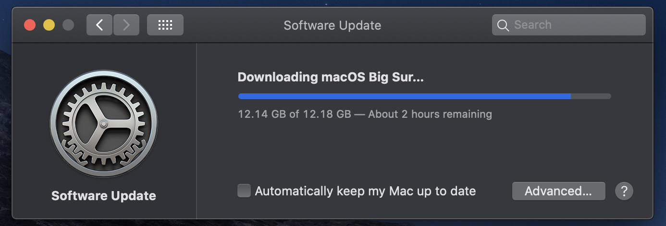Screen dimensions: 666x226
Task: Click the gray unfilled end of the progress bar
Action: [x=591, y=96]
